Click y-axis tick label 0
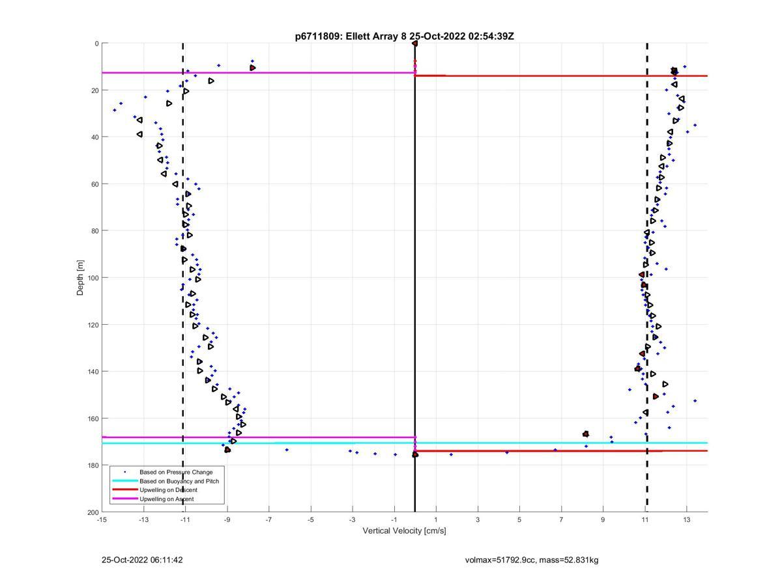The image size is (782, 576). (x=96, y=44)
